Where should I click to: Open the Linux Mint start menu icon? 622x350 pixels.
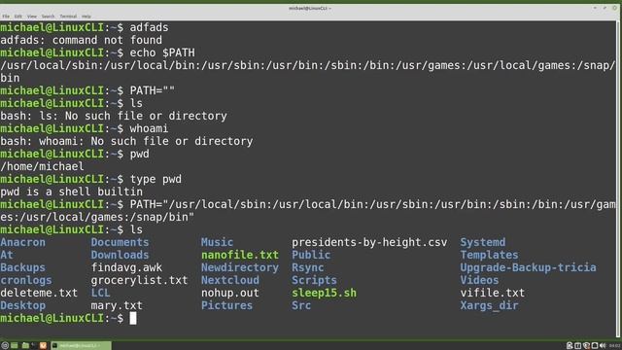point(5,346)
